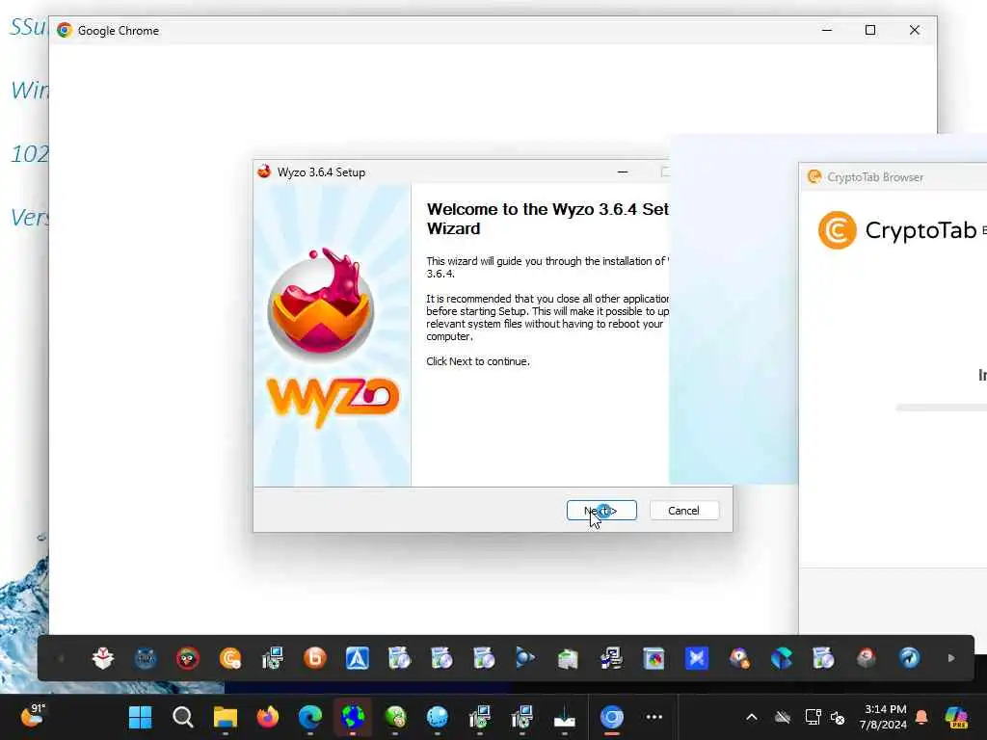Open the white box with red ribbon app
The image size is (987, 740).
[103, 658]
